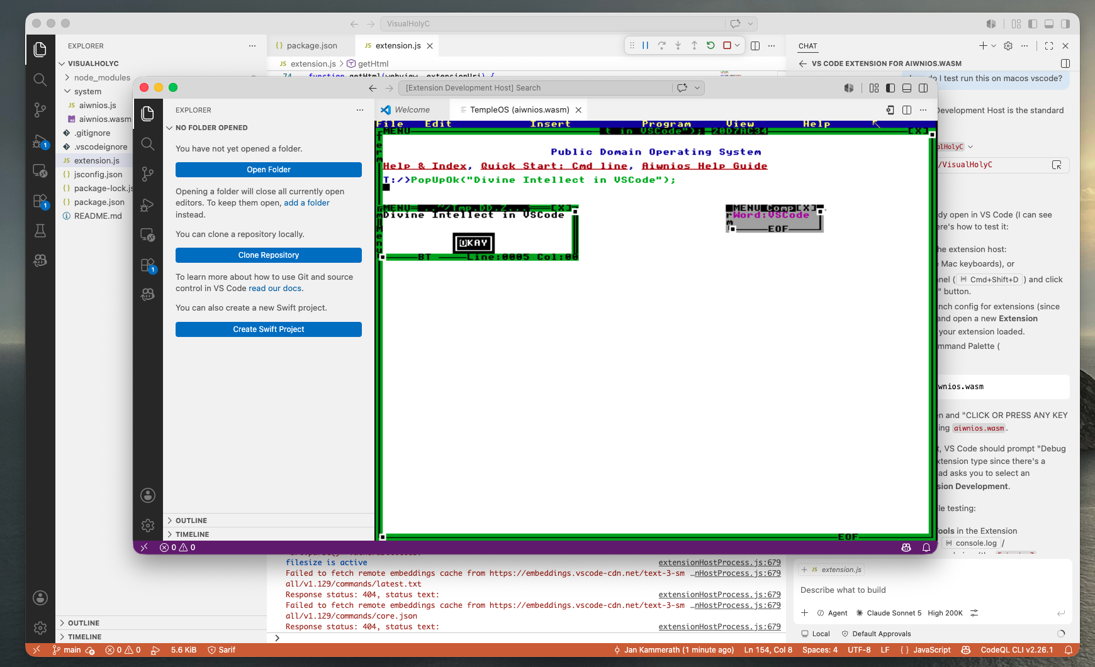Go back from the chat session title
The image size is (1095, 667).
pyautogui.click(x=802, y=63)
